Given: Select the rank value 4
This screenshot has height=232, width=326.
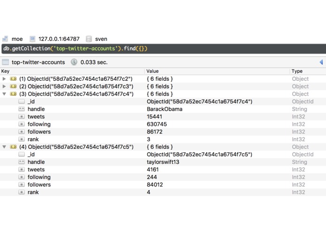Looking at the screenshot, I should point(148,192).
